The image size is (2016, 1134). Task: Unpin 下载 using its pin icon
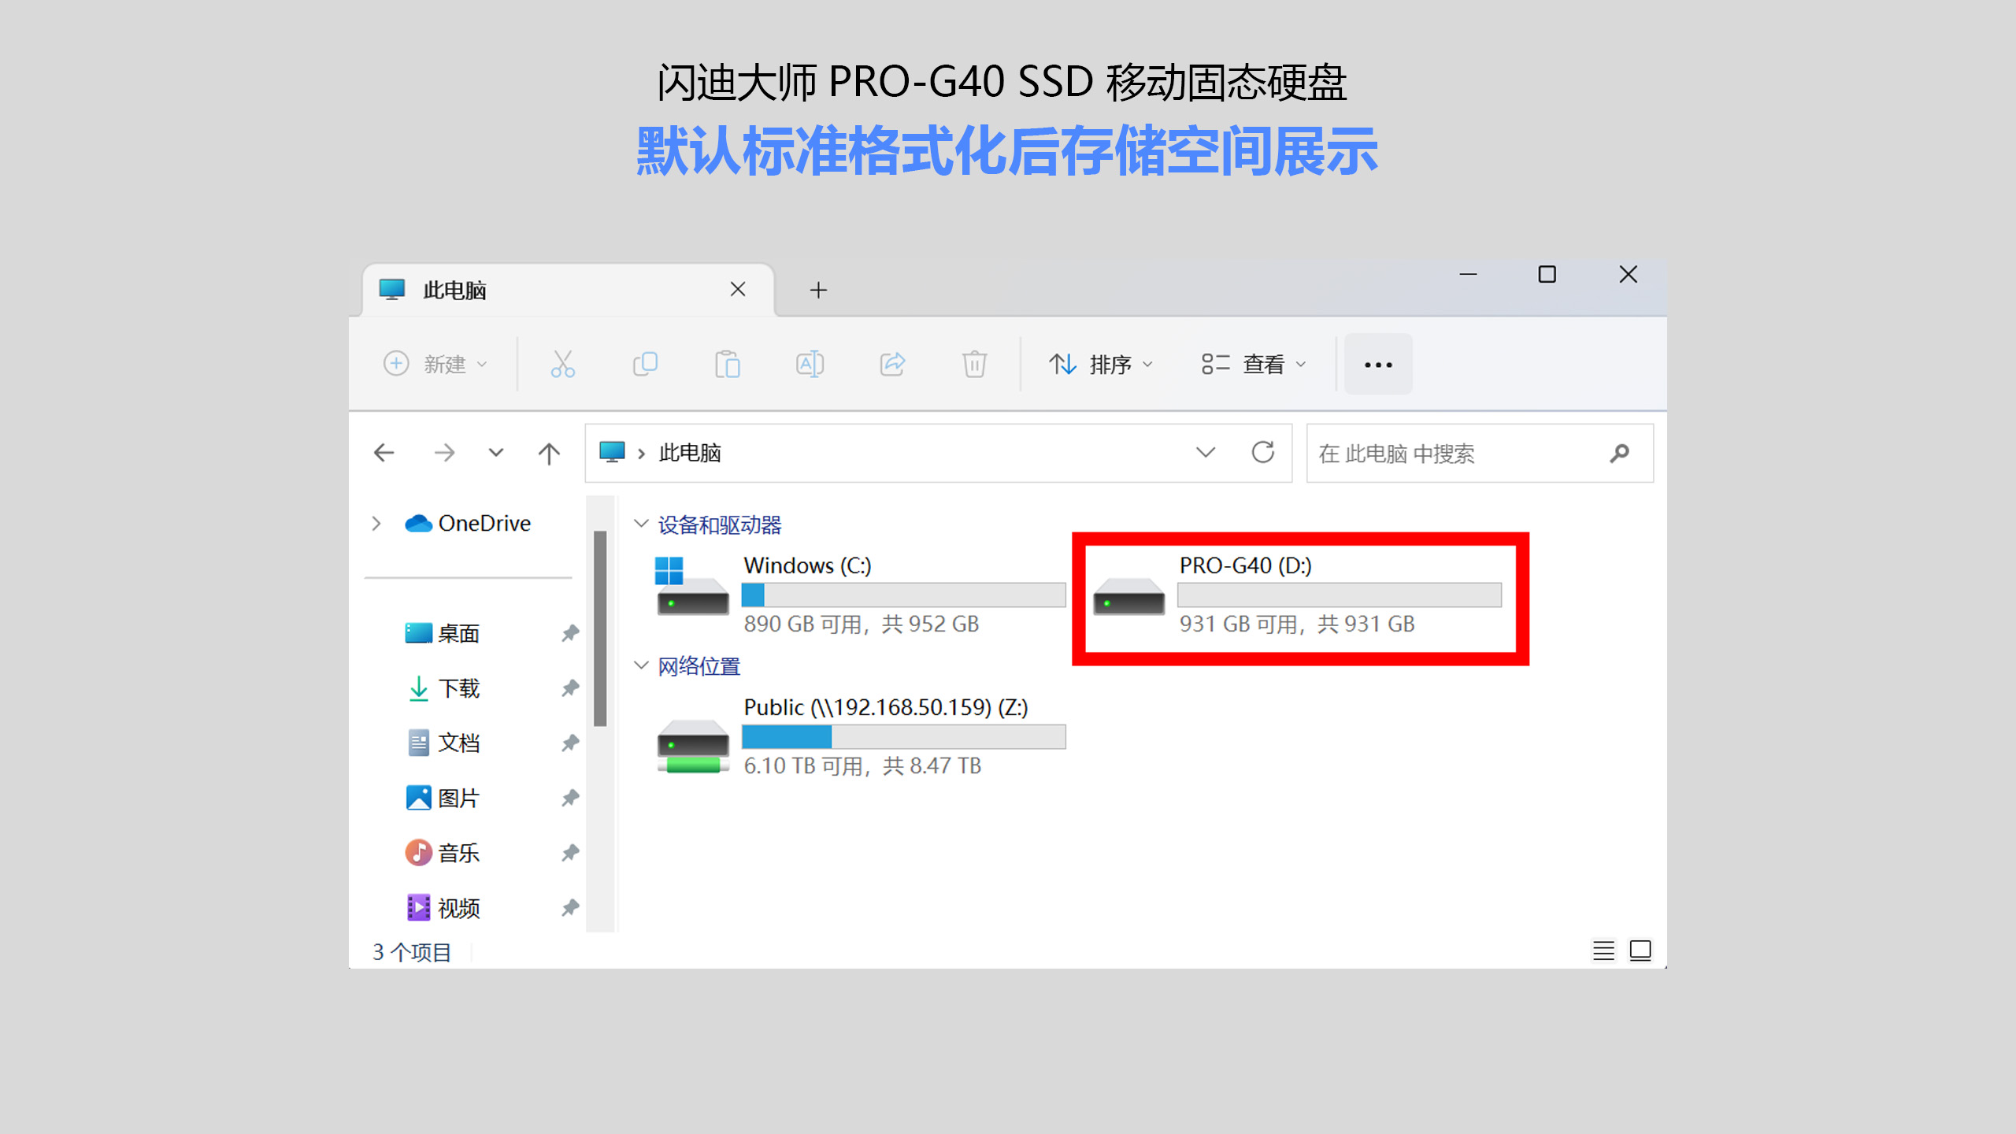(570, 688)
